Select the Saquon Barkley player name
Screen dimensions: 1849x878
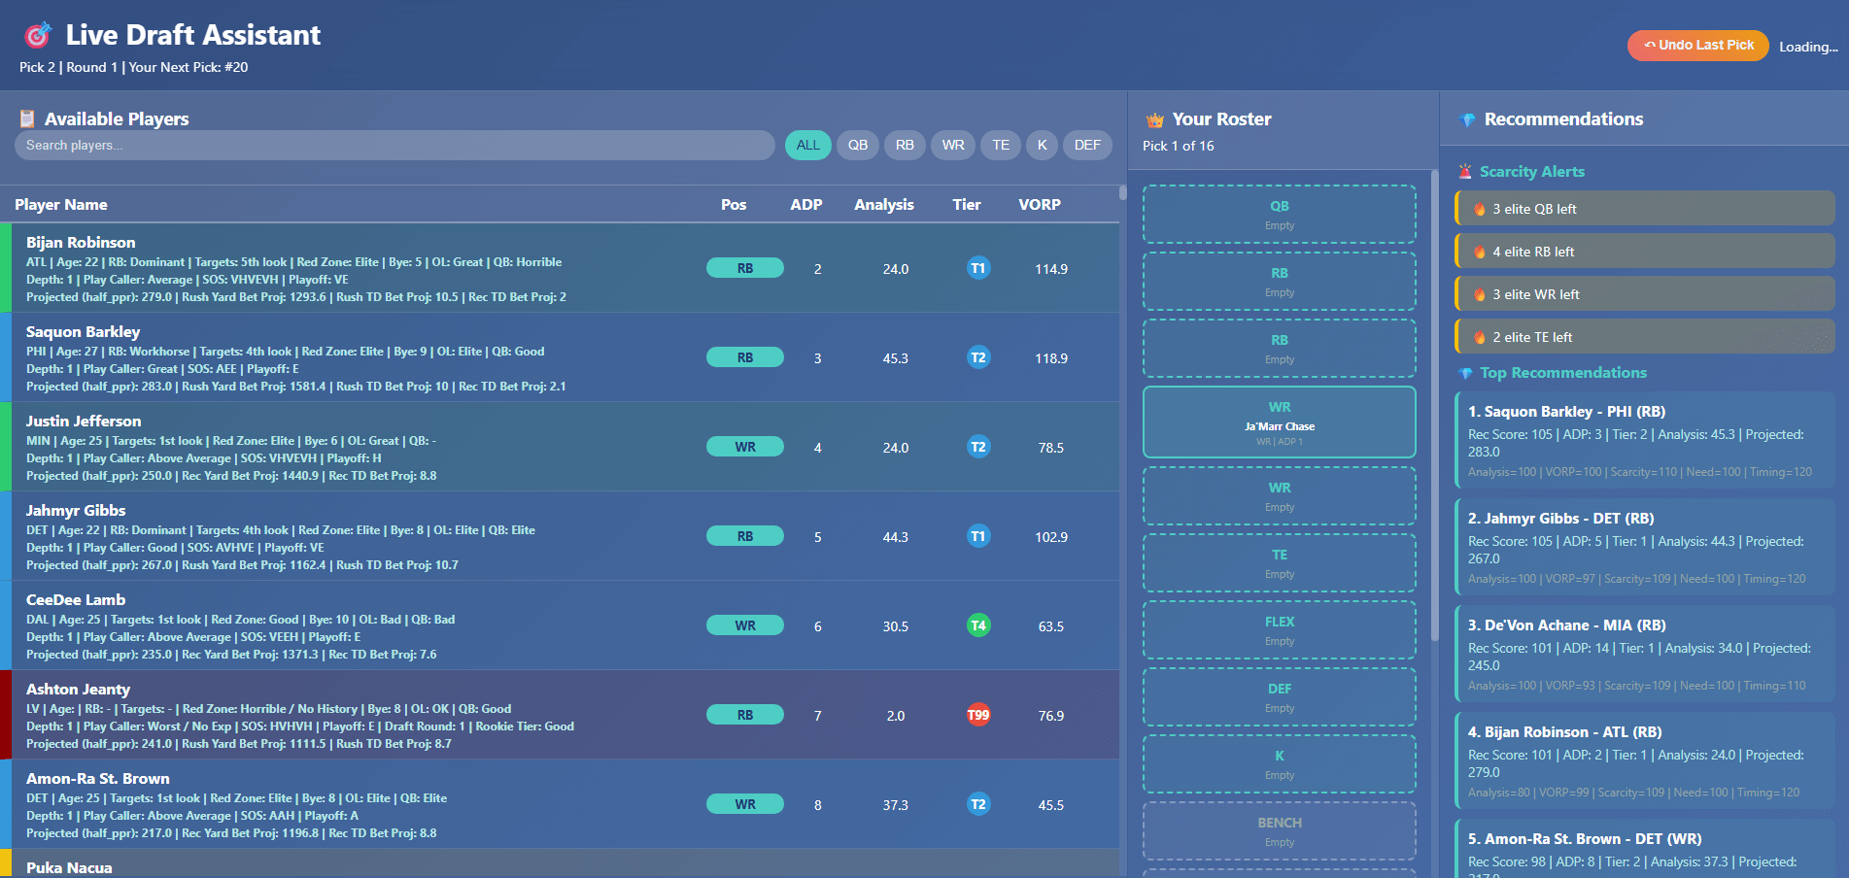coord(83,332)
